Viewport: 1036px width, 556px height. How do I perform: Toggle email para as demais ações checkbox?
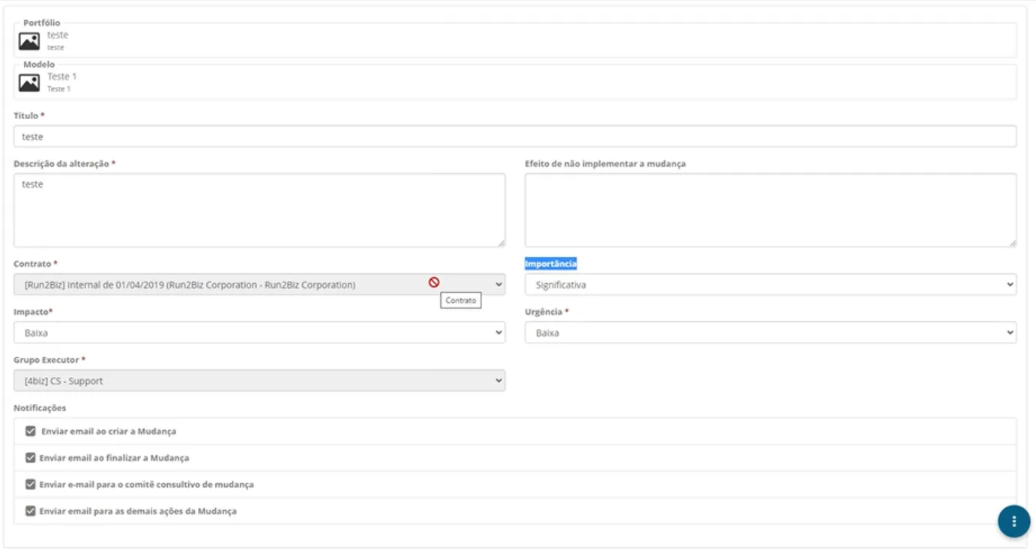pyautogui.click(x=31, y=511)
